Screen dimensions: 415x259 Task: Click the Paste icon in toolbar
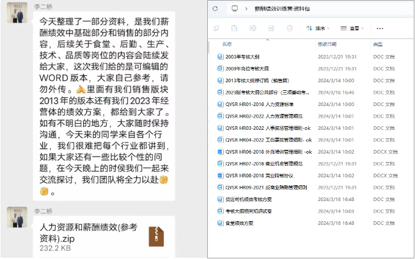point(235,28)
